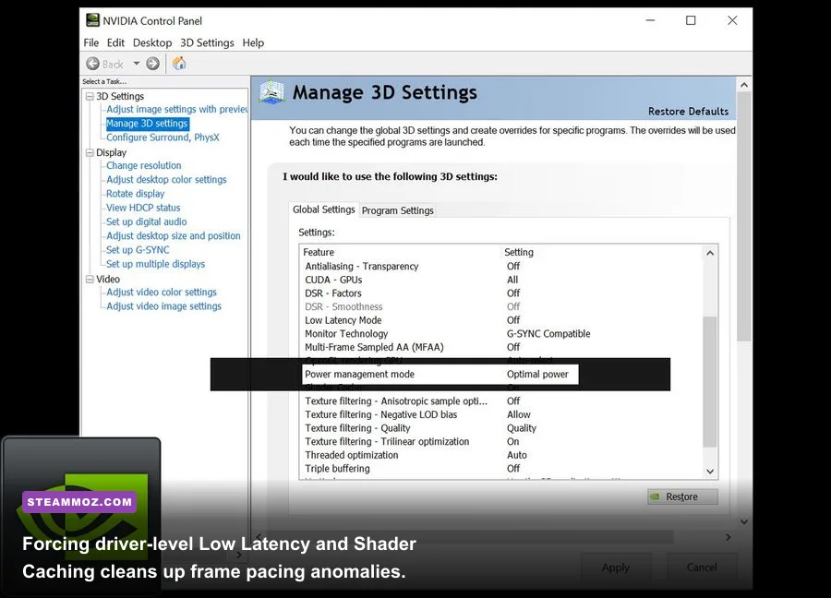Collapse the 3D Settings tree node
The image size is (831, 598).
[x=90, y=96]
